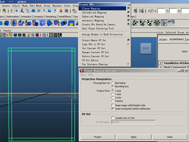Click the Y coordinate input field
This screenshot has height=142, width=189.
pos(173,11)
